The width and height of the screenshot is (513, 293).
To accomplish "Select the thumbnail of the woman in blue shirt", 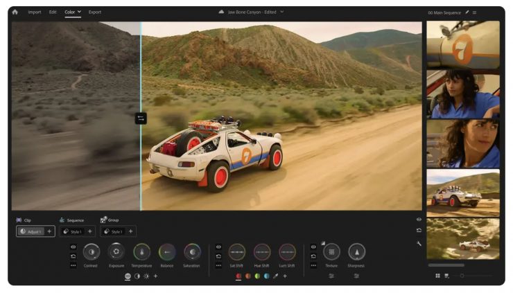I will [462, 93].
